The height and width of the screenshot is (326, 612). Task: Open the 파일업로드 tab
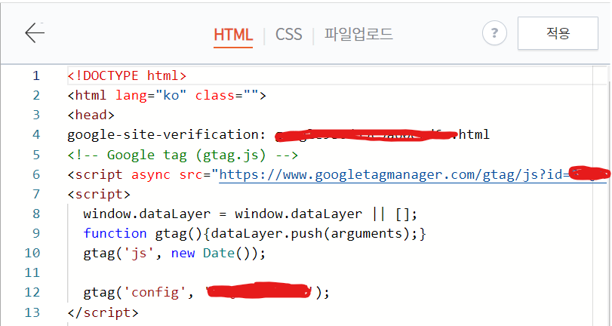pos(358,34)
